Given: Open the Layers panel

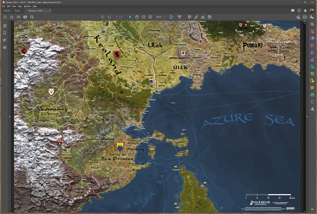Looking at the screenshot, I should pos(5,47).
